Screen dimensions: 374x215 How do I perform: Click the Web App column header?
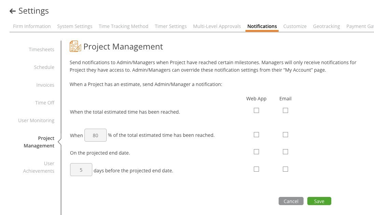tap(256, 99)
